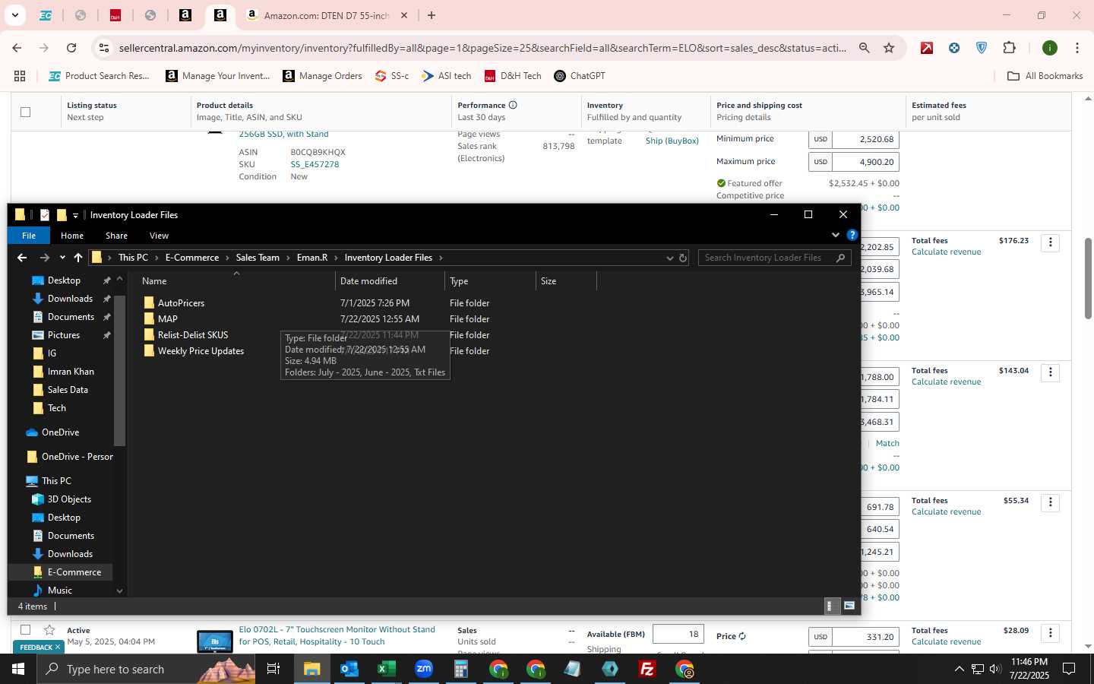Click Calculate revenue under $143.04 fees
1094x684 pixels.
946,382
